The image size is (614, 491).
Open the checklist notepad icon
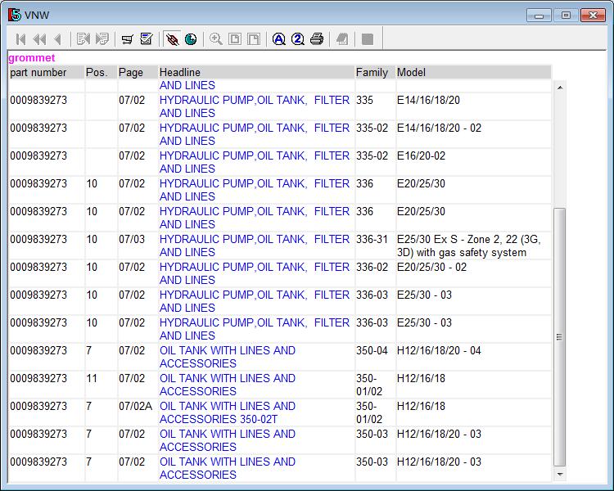[147, 38]
